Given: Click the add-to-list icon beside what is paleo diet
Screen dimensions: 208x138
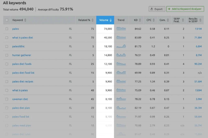Looking at the screenshot, I should (70, 38).
